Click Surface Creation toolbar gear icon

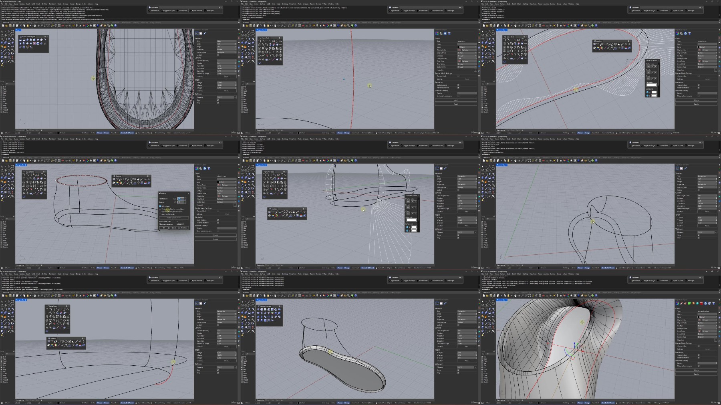(280, 306)
